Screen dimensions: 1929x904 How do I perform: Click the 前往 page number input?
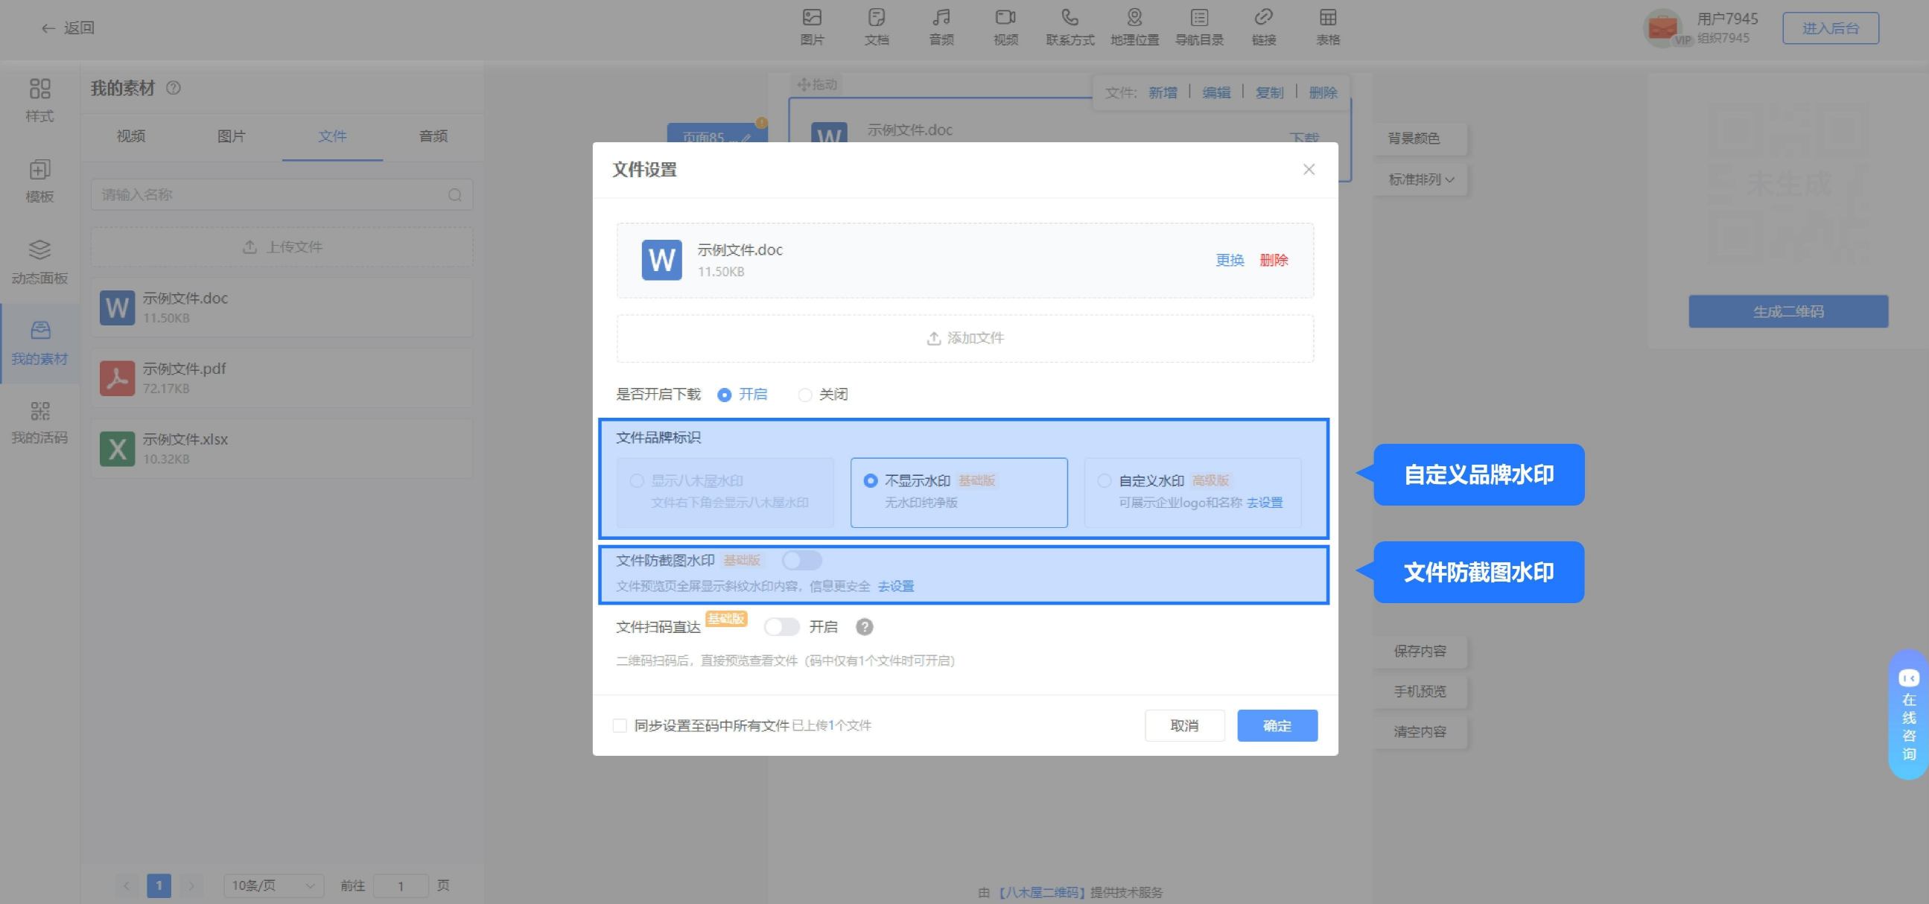(x=401, y=885)
